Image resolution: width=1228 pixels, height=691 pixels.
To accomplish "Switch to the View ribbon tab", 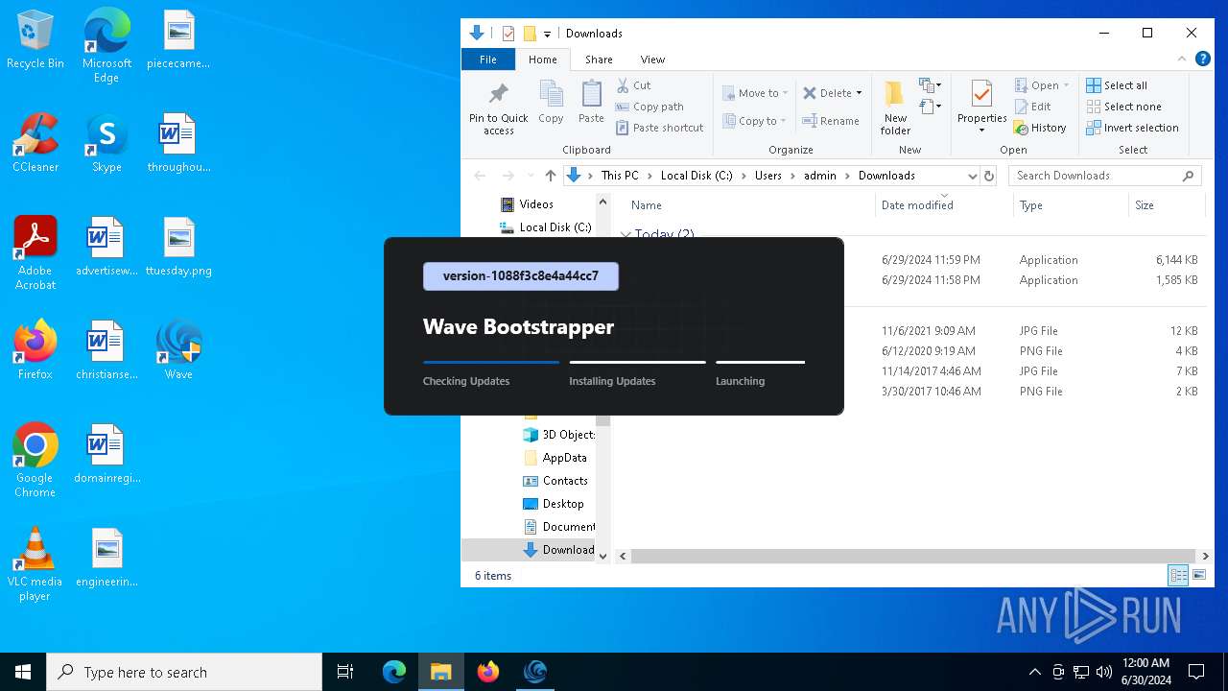I will (x=652, y=60).
